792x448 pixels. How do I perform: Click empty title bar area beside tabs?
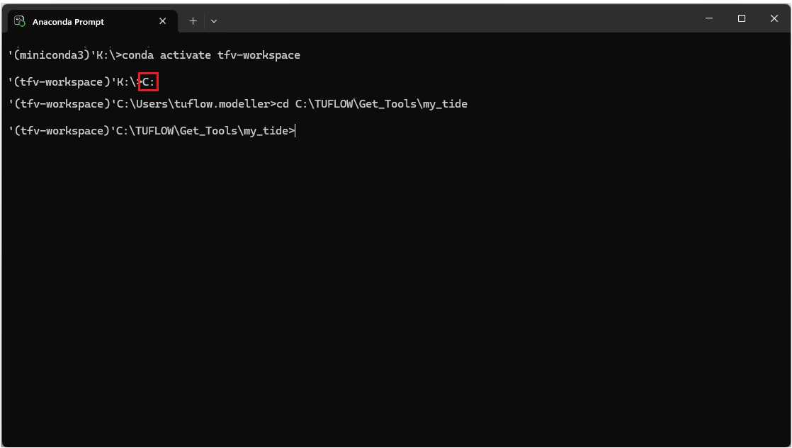tap(453, 20)
